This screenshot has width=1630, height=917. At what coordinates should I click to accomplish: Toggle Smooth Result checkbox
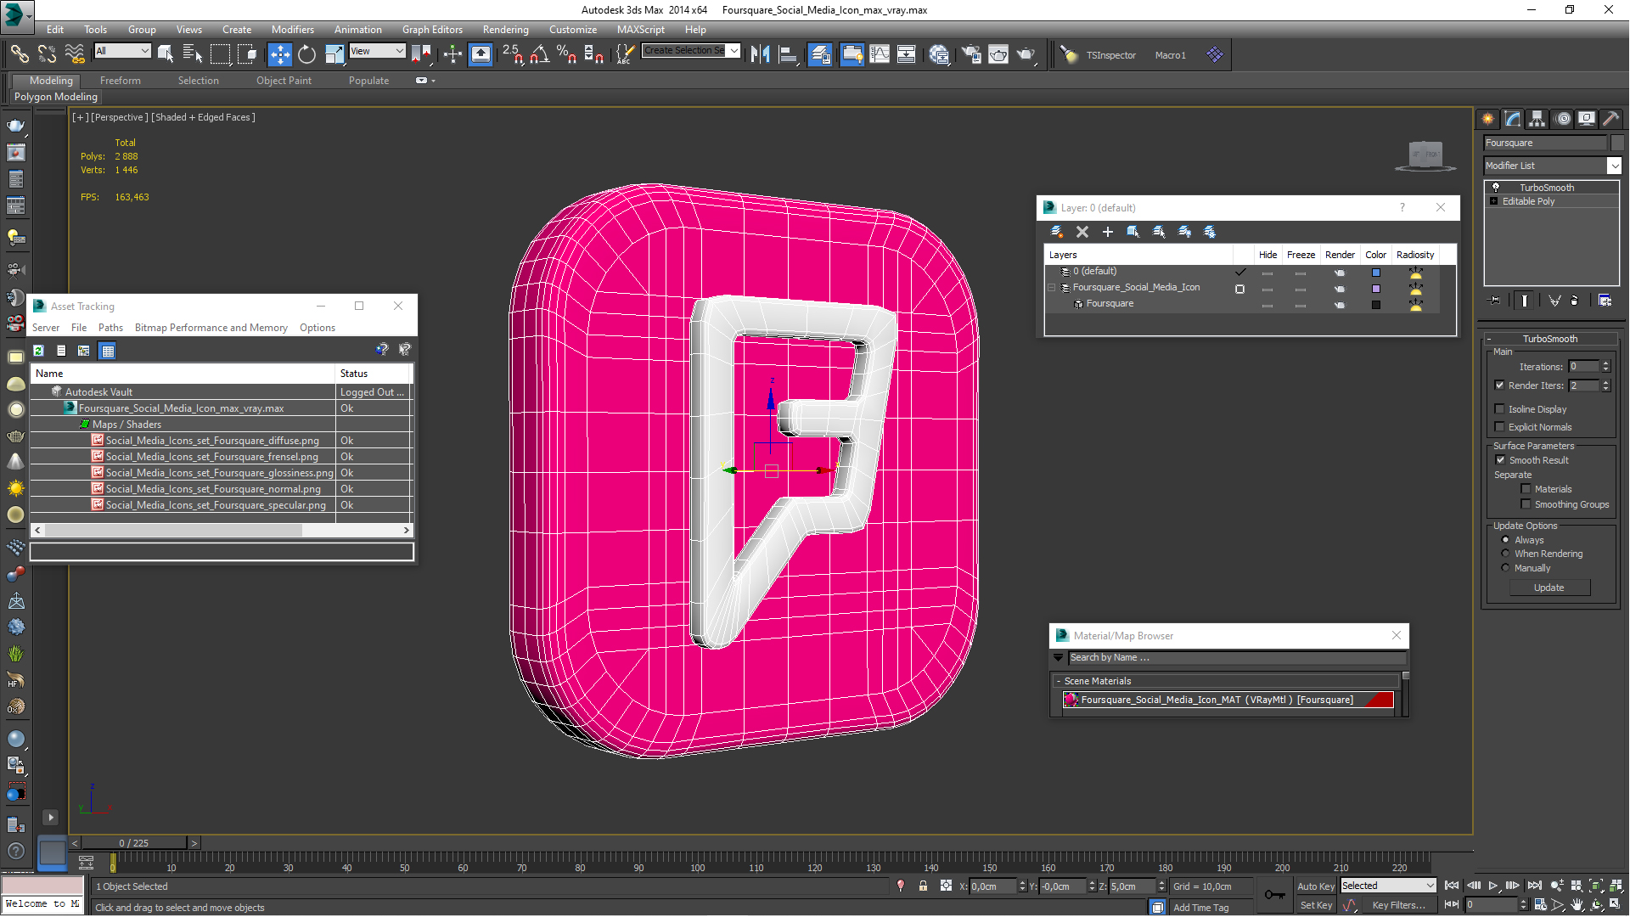coord(1500,460)
